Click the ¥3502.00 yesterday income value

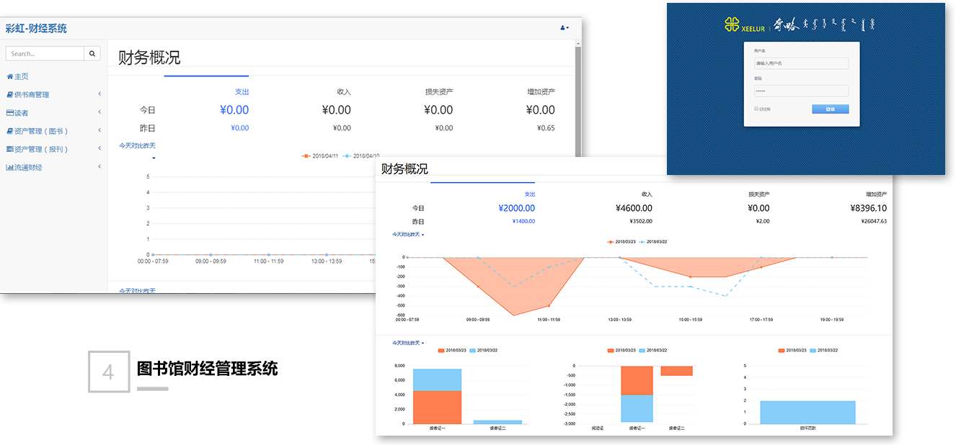pyautogui.click(x=641, y=222)
